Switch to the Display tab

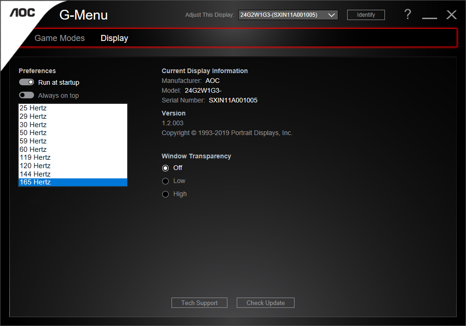(x=114, y=38)
